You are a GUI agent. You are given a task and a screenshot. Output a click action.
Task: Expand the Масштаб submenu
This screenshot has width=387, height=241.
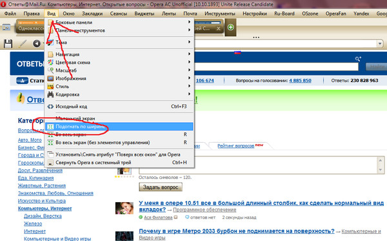189,70
